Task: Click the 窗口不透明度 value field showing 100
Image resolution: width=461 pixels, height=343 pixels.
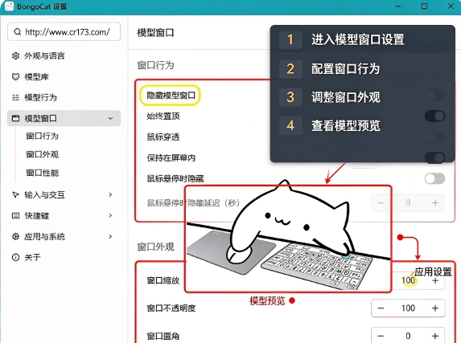Action: click(408, 308)
